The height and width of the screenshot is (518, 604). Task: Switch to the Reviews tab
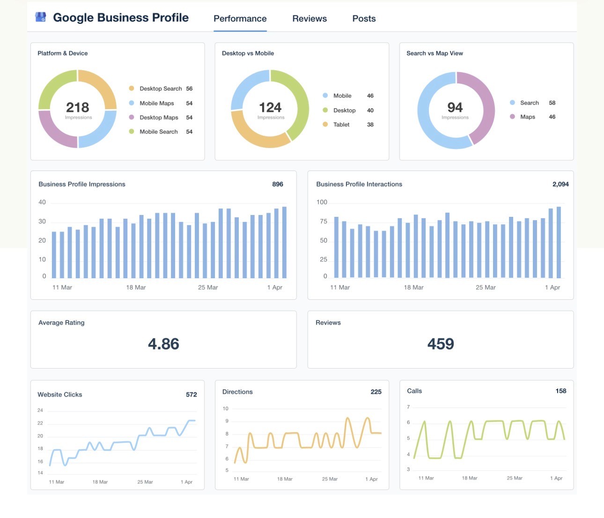[309, 19]
